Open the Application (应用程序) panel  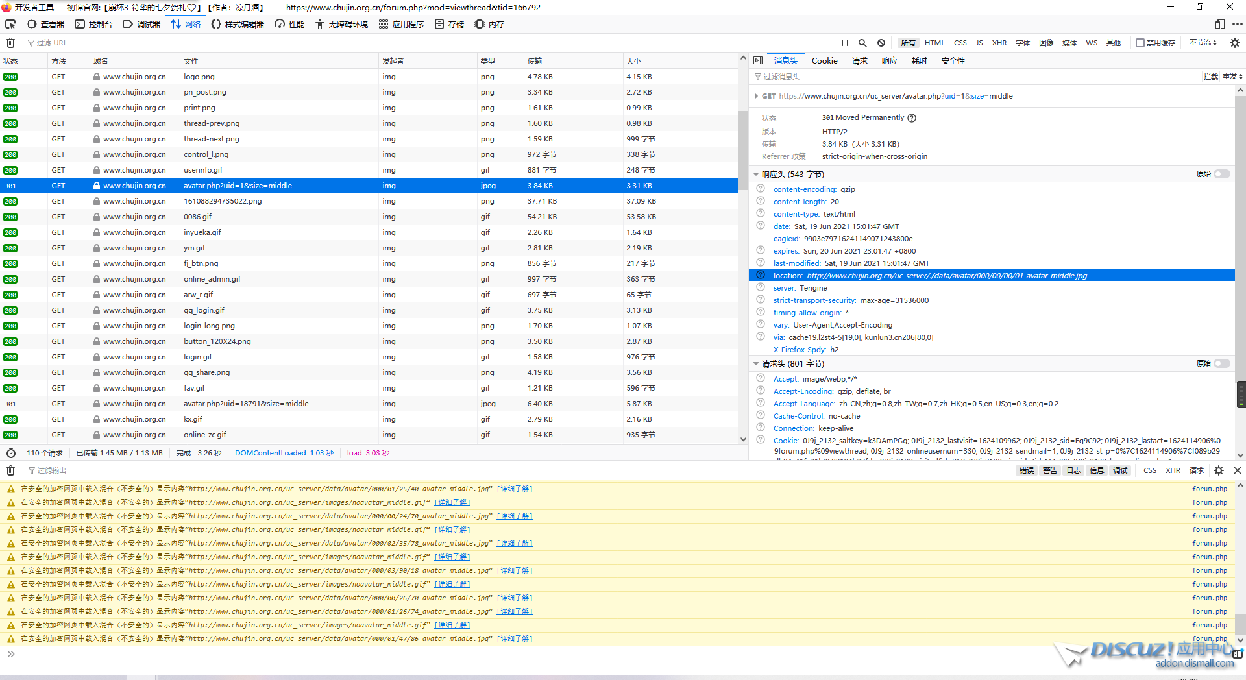[402, 24]
